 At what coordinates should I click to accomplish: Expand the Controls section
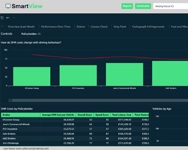6,34
